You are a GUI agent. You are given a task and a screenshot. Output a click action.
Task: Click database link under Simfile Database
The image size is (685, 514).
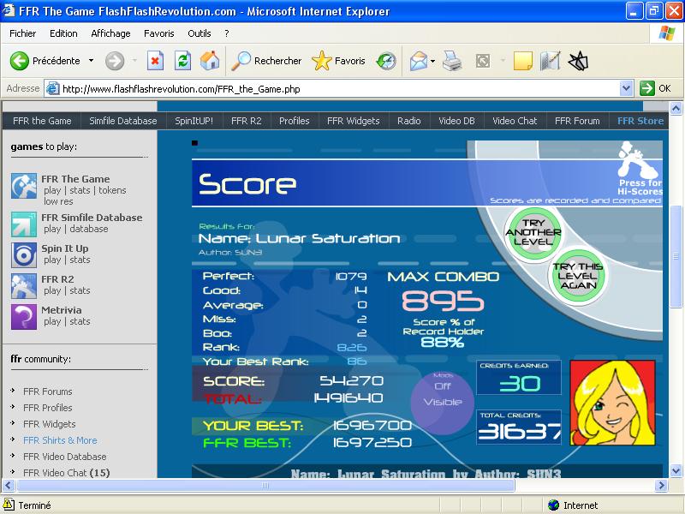[89, 229]
